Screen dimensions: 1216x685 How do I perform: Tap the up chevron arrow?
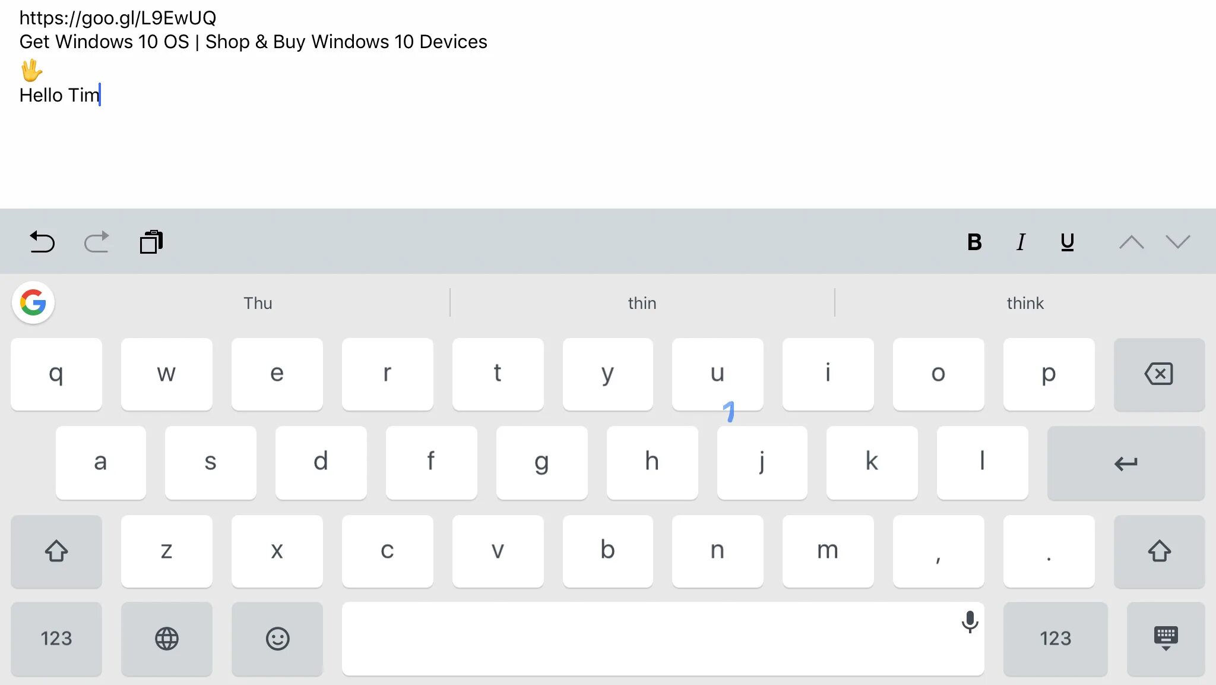[1131, 242]
